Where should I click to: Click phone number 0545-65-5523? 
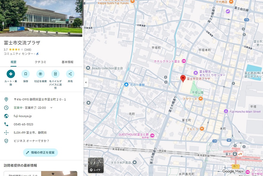[23, 124]
